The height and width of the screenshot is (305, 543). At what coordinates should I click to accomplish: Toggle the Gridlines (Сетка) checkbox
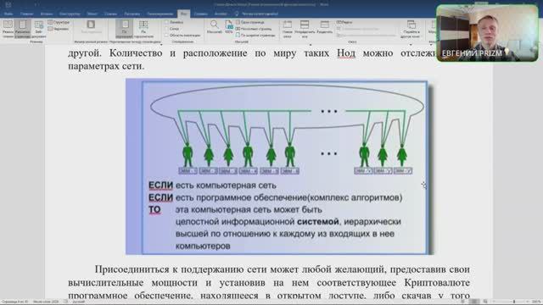[171, 29]
